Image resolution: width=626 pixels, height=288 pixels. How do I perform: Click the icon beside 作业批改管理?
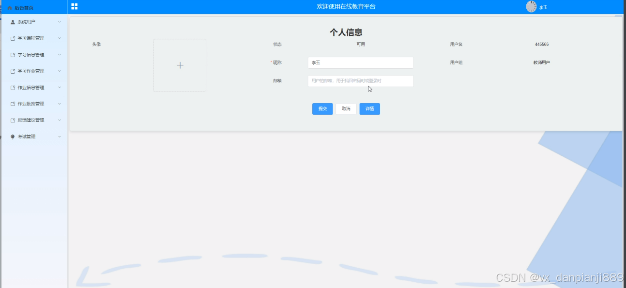(13, 104)
